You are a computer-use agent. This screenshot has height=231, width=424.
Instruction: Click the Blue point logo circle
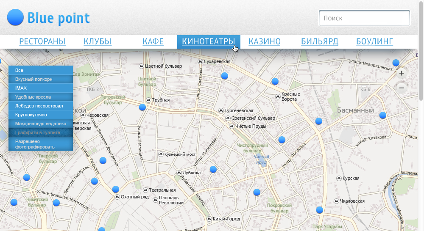tap(16, 18)
